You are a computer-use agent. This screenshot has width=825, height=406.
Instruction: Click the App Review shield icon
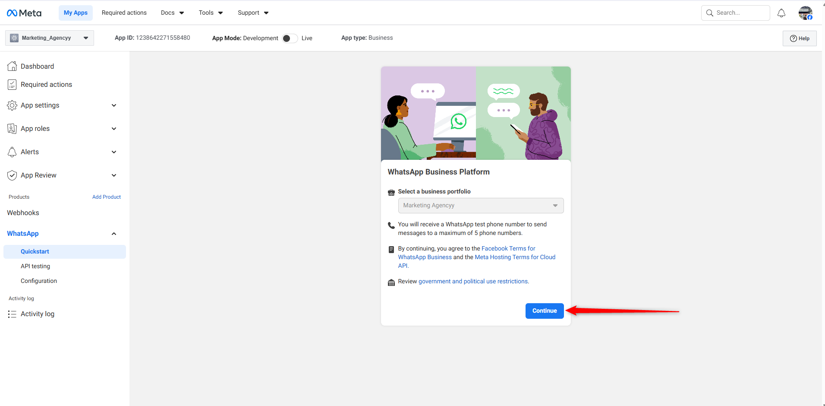[x=12, y=175]
